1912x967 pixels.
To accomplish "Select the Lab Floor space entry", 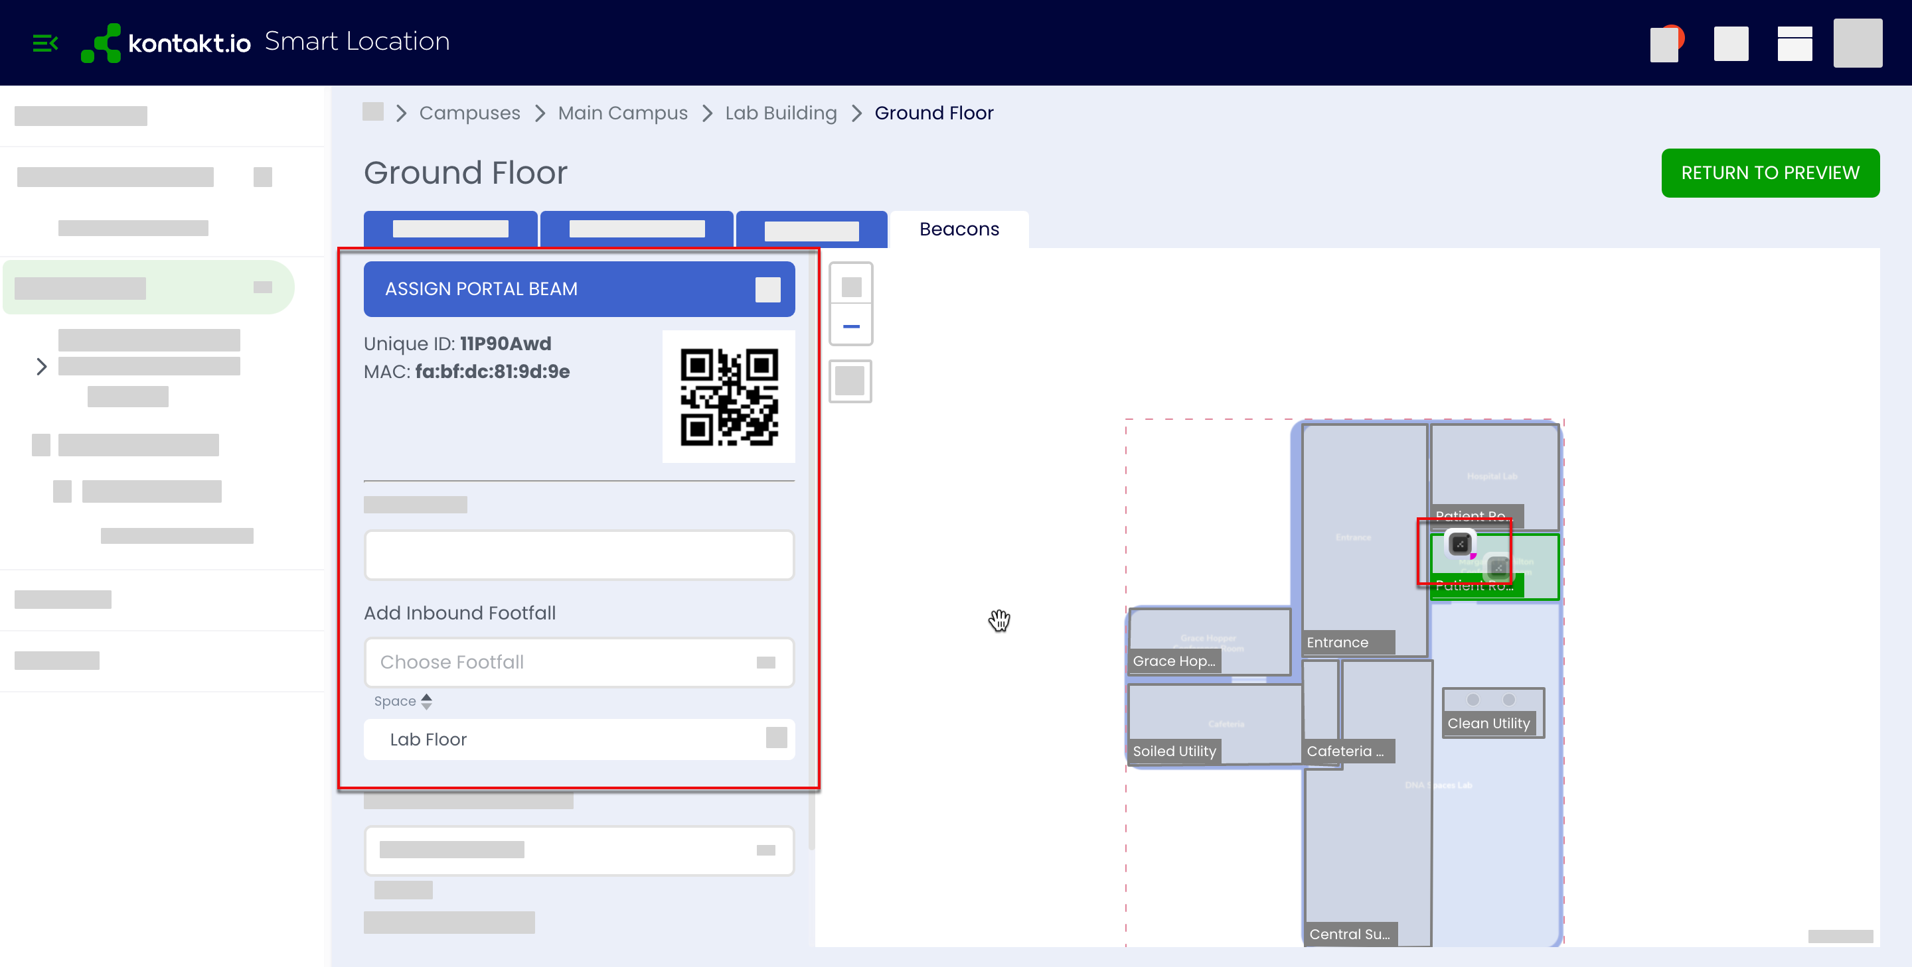I will pyautogui.click(x=579, y=740).
